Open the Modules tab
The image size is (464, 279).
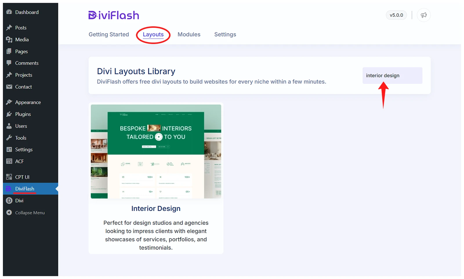pos(189,34)
